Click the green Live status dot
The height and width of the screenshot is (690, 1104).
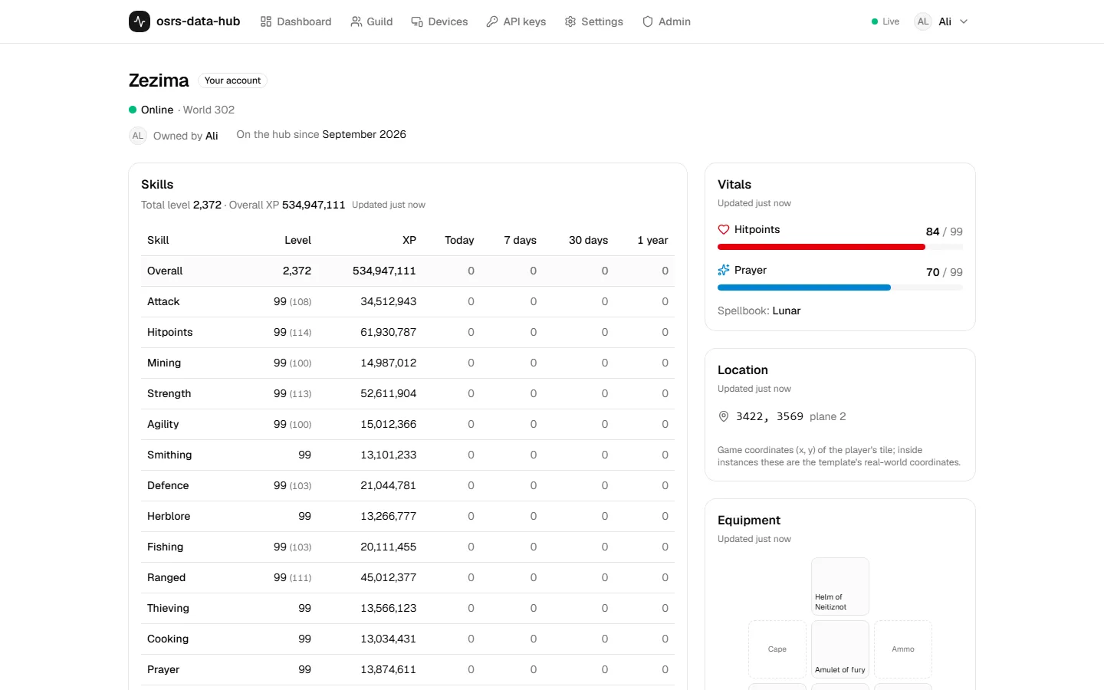[875, 21]
